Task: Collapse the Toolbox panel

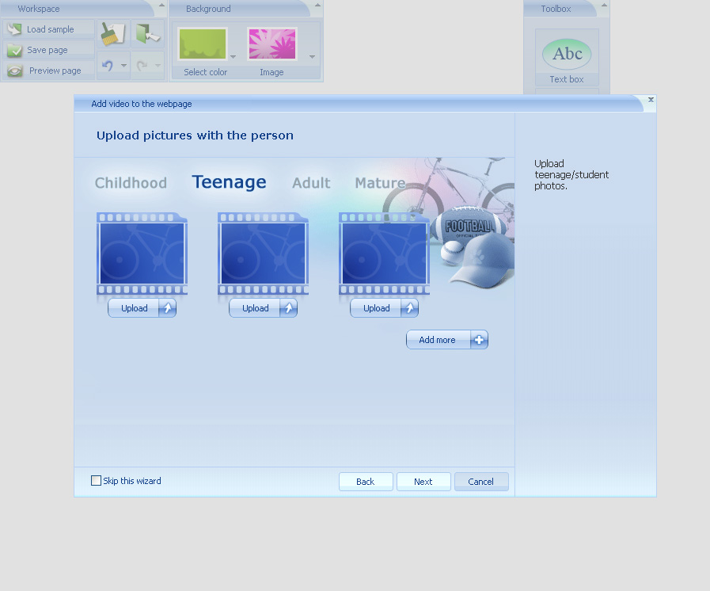Action: [604, 5]
